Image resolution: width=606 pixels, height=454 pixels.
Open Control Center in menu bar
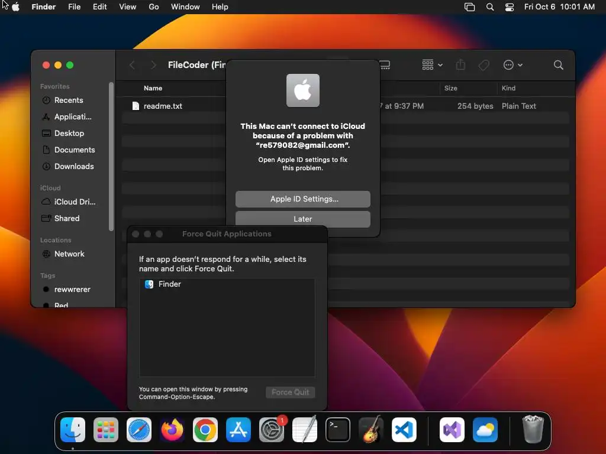510,7
